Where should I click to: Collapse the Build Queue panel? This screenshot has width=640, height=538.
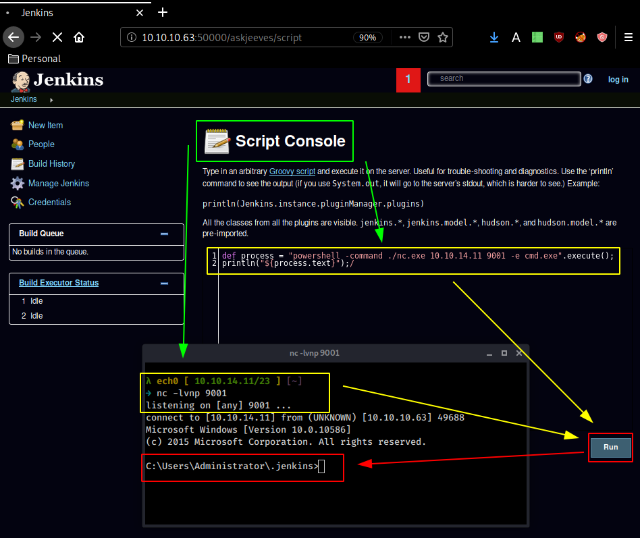pos(164,234)
